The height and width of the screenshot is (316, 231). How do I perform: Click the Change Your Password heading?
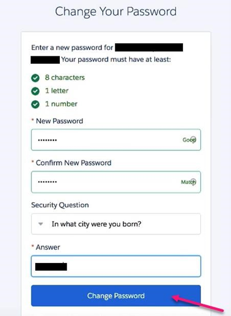tap(116, 11)
